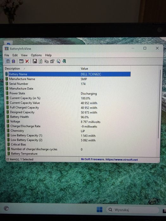Click battery icon beside Battery Temperature row

click(x=9, y=153)
